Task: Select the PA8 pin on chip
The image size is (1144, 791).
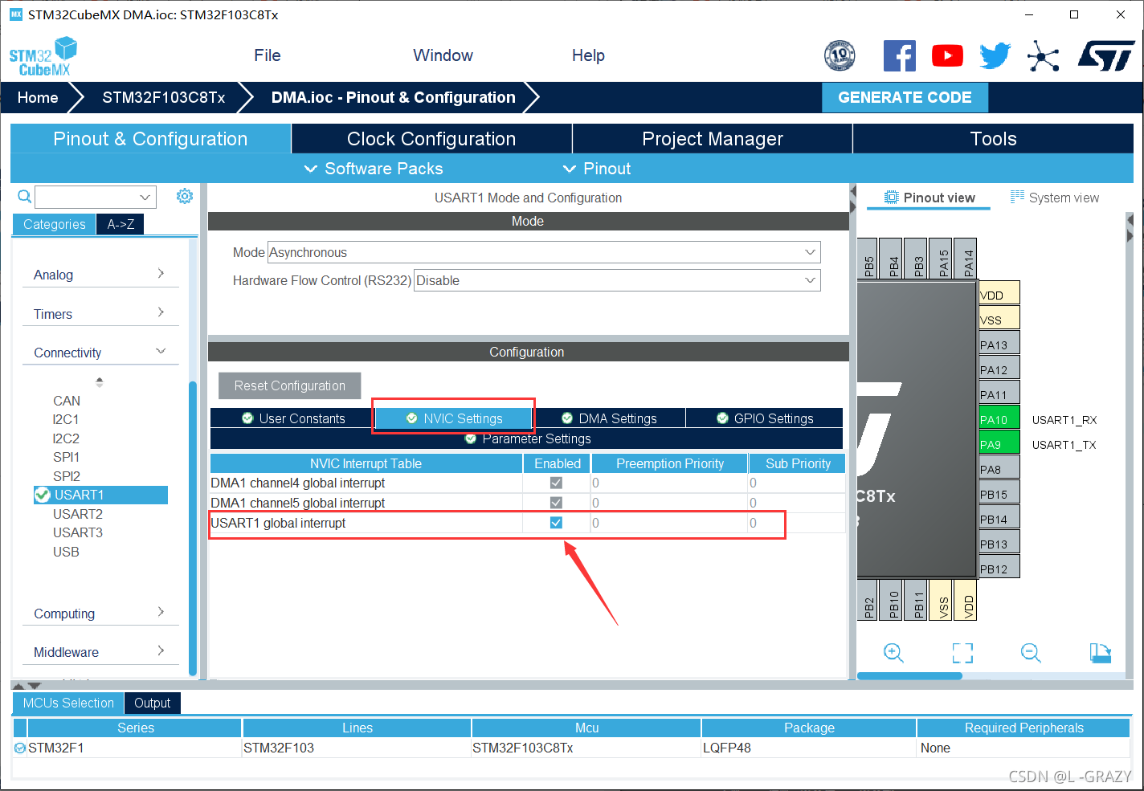Action: (x=999, y=469)
